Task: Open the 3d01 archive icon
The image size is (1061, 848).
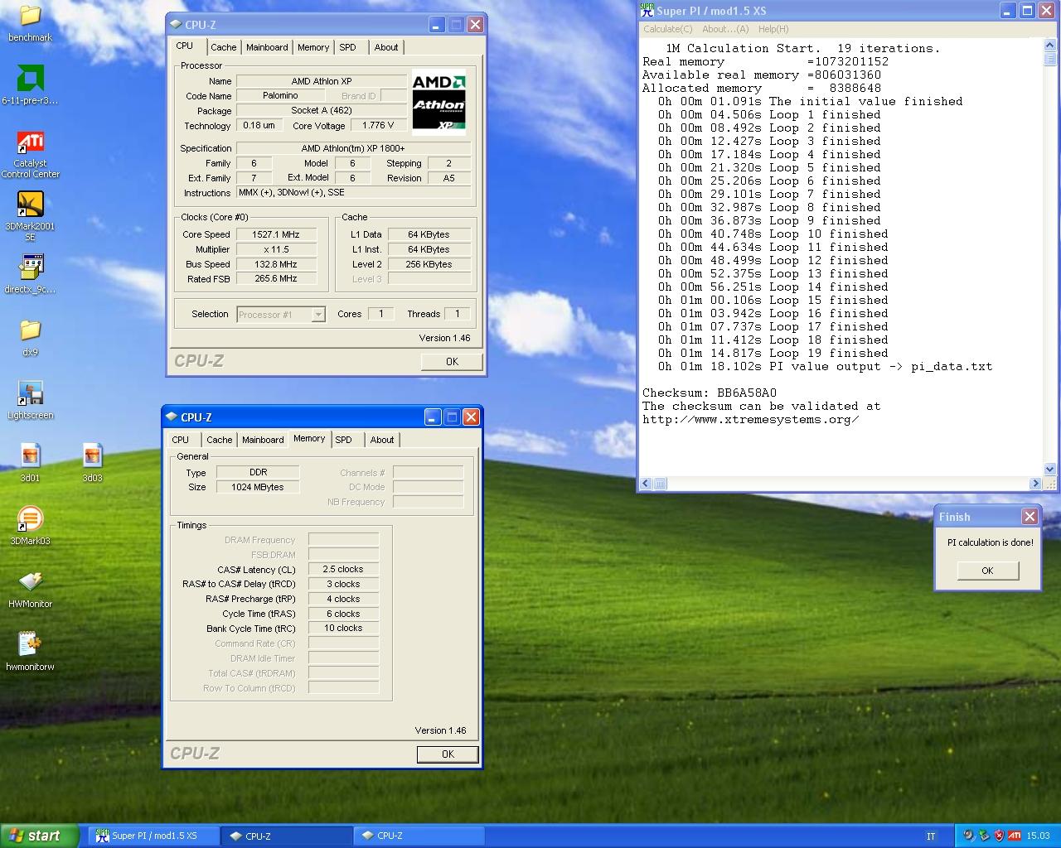Action: pos(30,463)
